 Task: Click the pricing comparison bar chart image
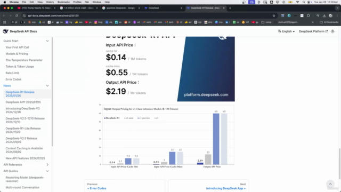166,136
